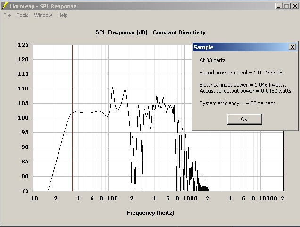
Task: Click the 1000 frequency axis label
Action: click(190, 198)
